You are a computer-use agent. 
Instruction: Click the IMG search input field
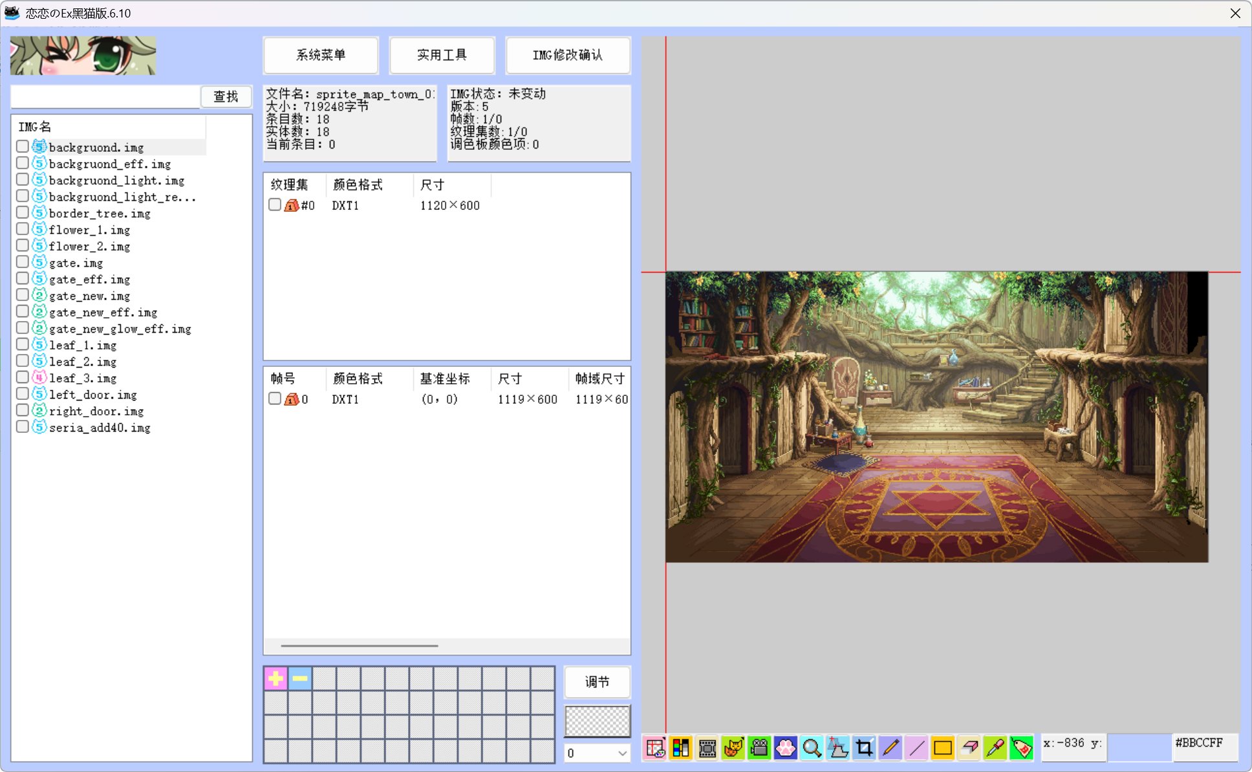[x=105, y=96]
